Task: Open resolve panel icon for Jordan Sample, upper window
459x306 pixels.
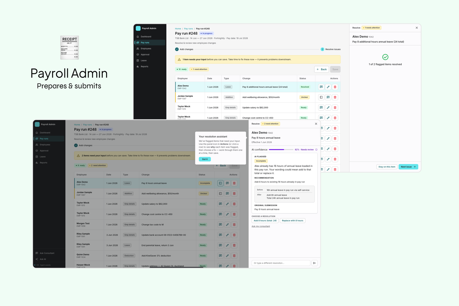Action: (321, 97)
